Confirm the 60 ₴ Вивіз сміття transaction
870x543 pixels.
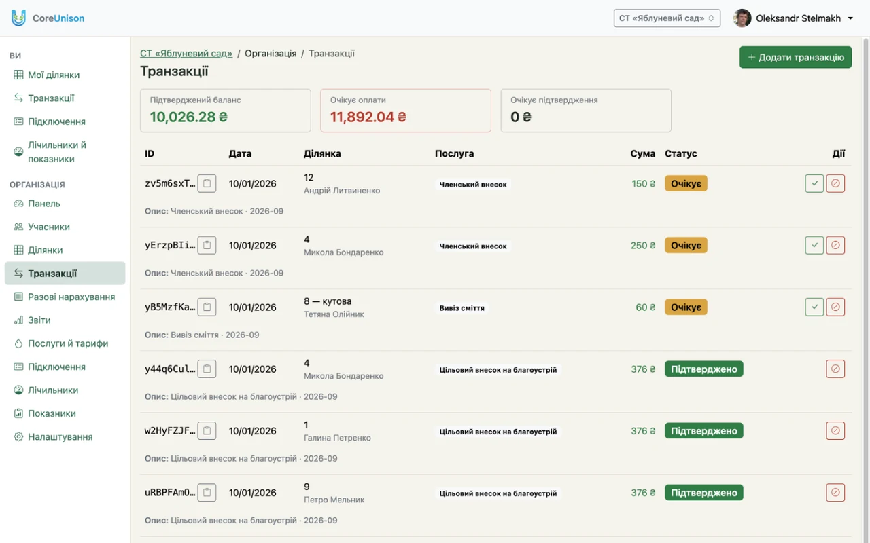coord(814,307)
